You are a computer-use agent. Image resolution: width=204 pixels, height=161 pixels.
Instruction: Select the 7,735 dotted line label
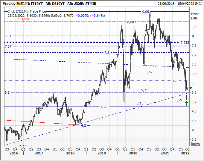click(185, 43)
